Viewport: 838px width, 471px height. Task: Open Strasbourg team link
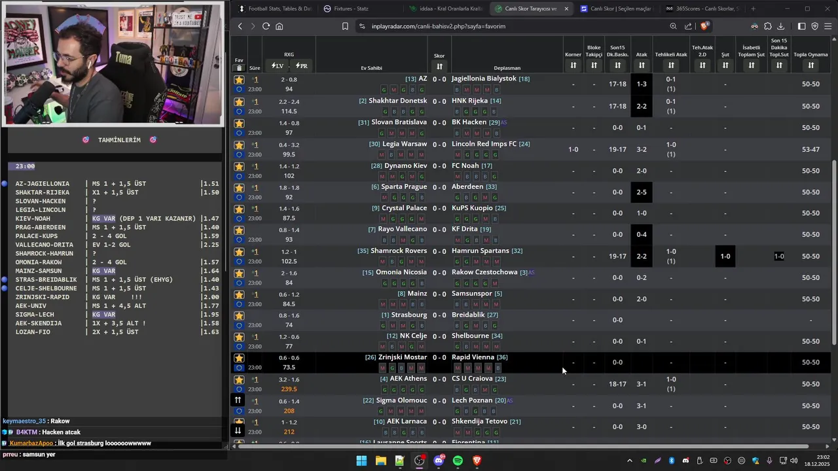point(409,315)
